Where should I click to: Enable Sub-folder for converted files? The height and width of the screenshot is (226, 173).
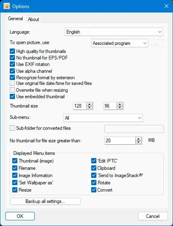(13, 128)
